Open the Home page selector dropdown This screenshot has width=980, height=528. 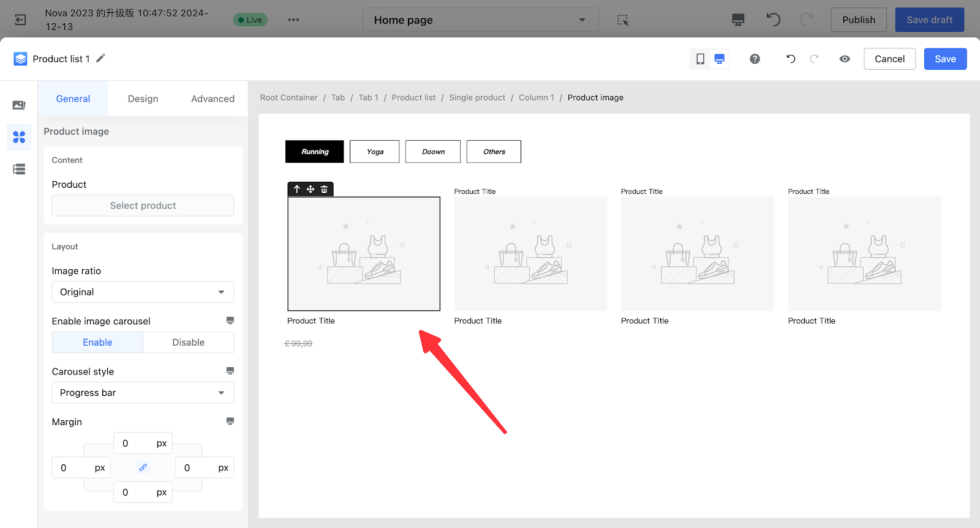click(x=480, y=20)
